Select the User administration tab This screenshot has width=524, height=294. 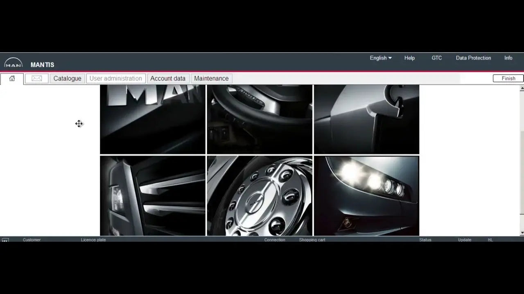(x=116, y=78)
